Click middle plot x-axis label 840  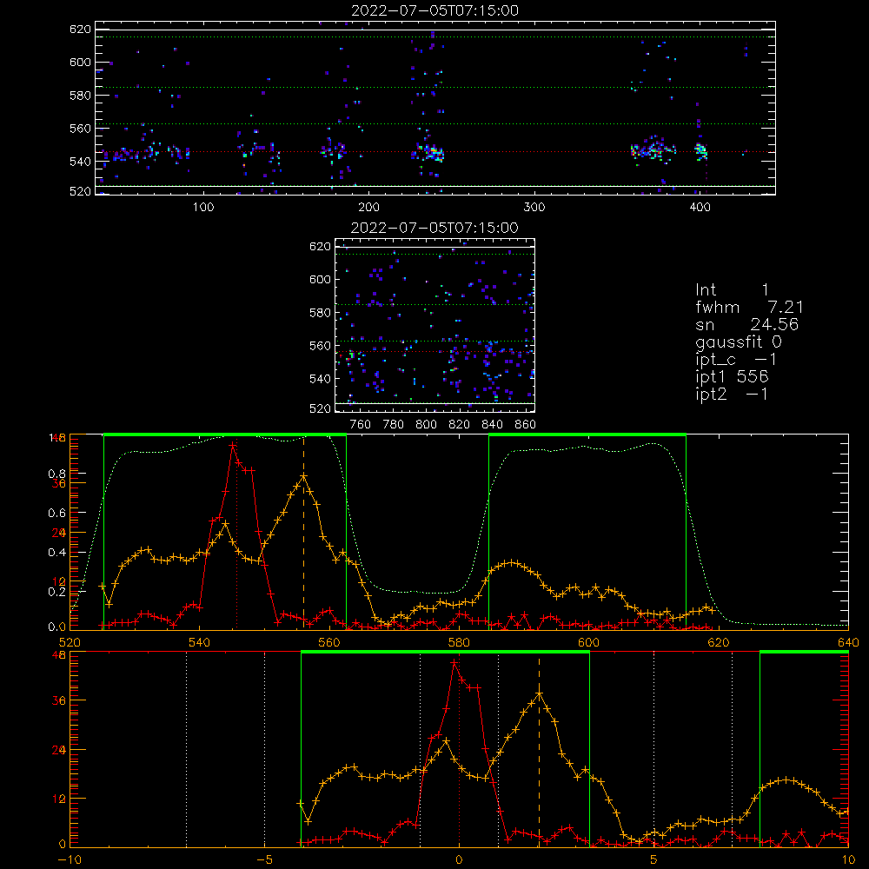pos(492,425)
